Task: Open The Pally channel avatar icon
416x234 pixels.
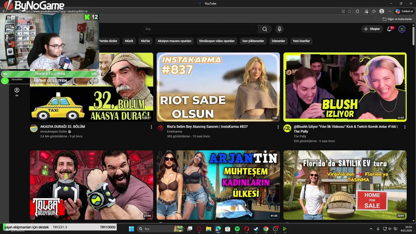Action: click(x=287, y=128)
